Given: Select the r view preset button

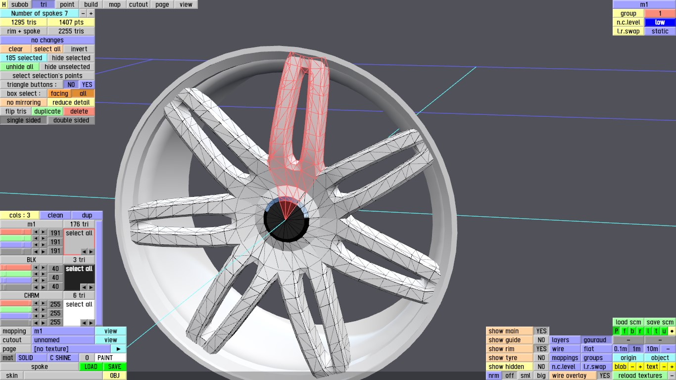Looking at the screenshot, I should tap(640, 331).
